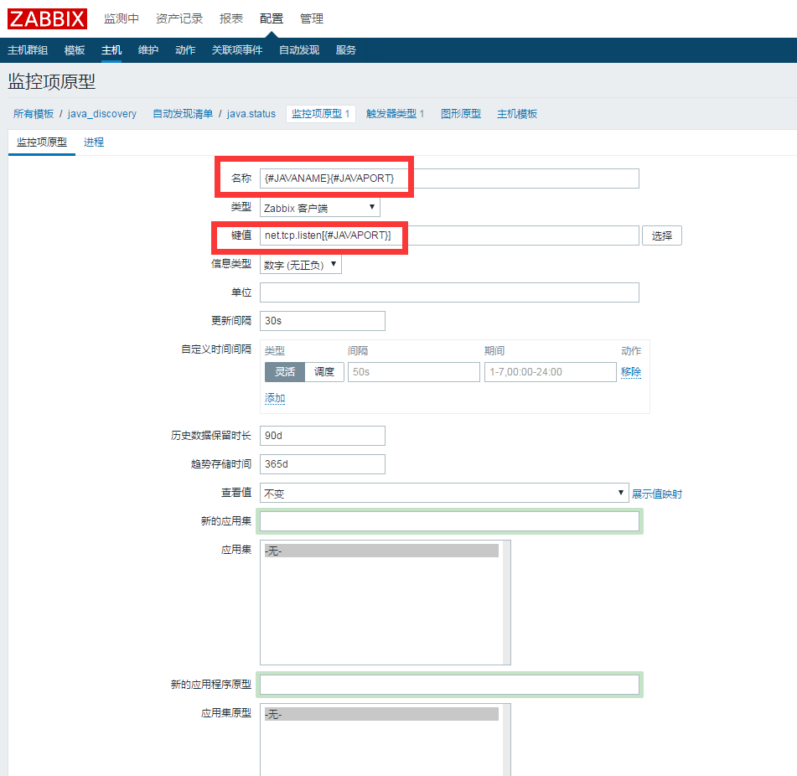Open 自动发现清单 breadcrumb link

(183, 114)
